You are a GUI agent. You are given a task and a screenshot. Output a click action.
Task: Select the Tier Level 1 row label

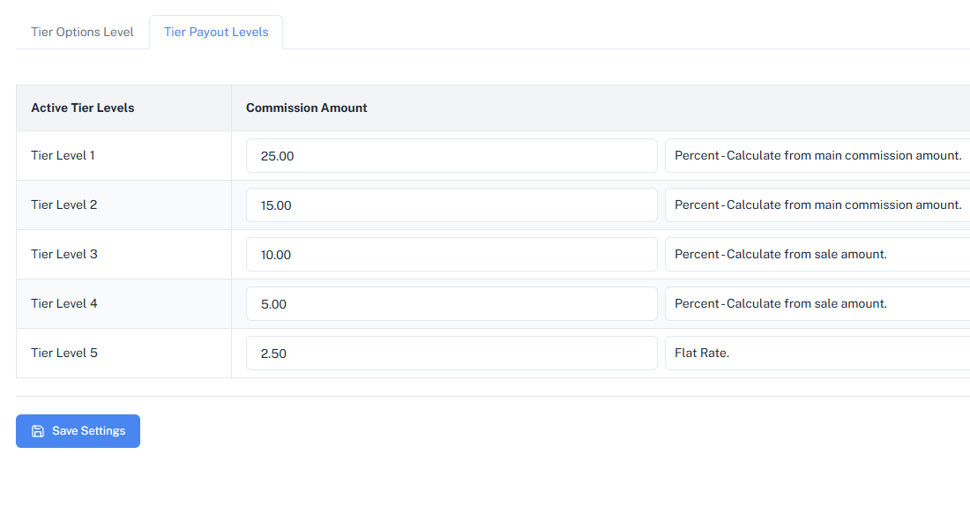click(63, 155)
